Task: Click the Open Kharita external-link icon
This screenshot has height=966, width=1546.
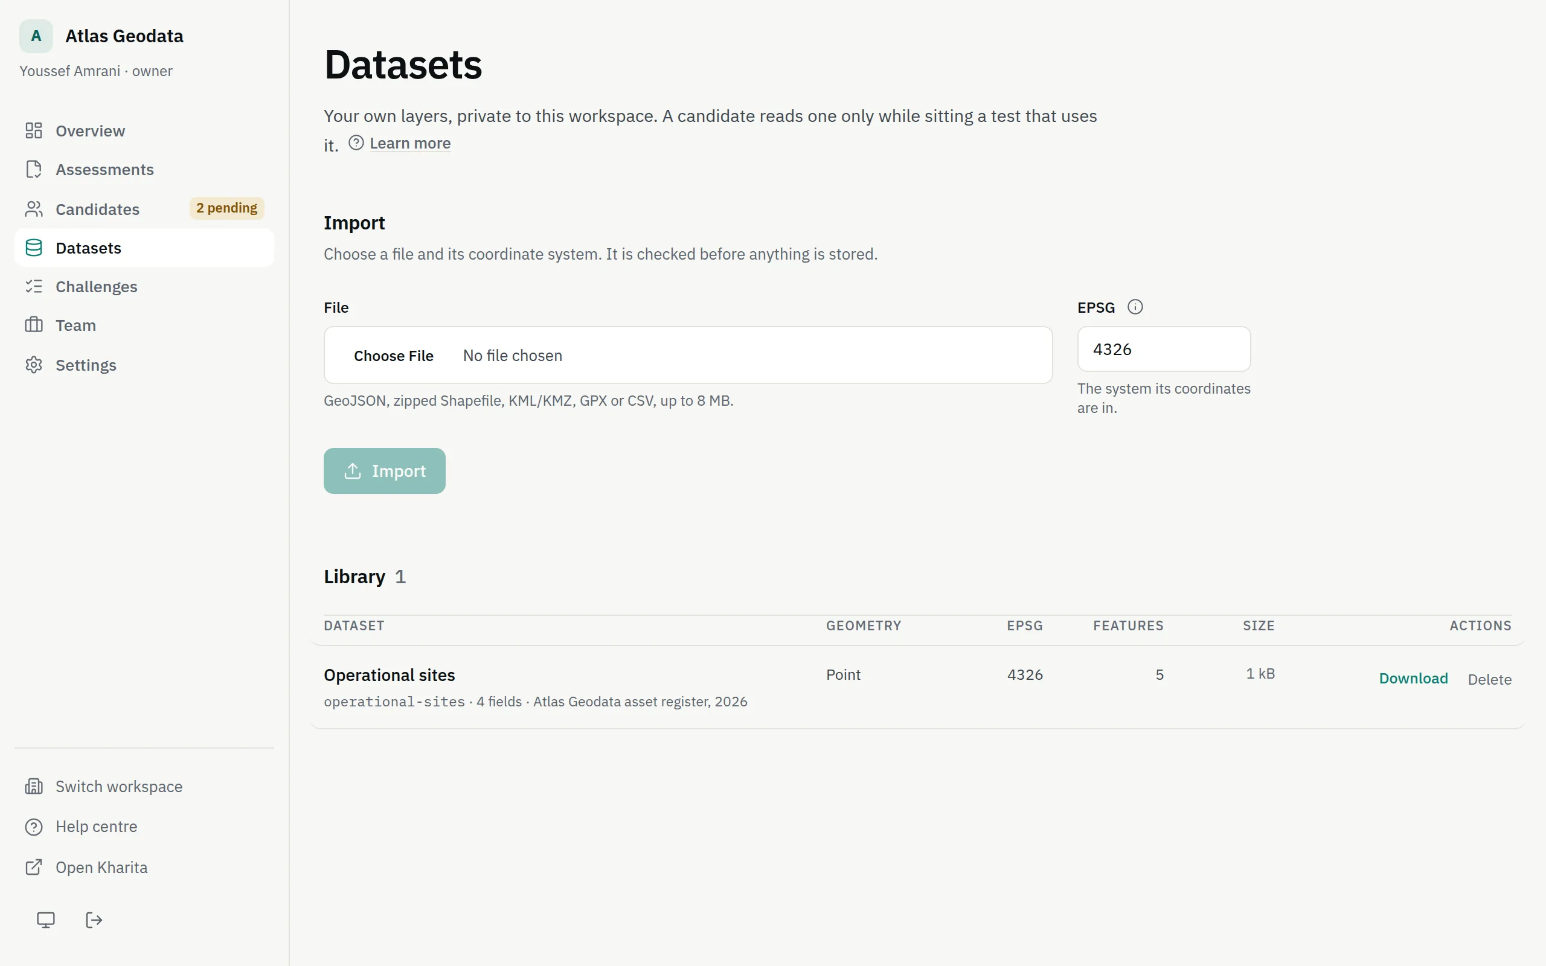Action: [x=34, y=867]
